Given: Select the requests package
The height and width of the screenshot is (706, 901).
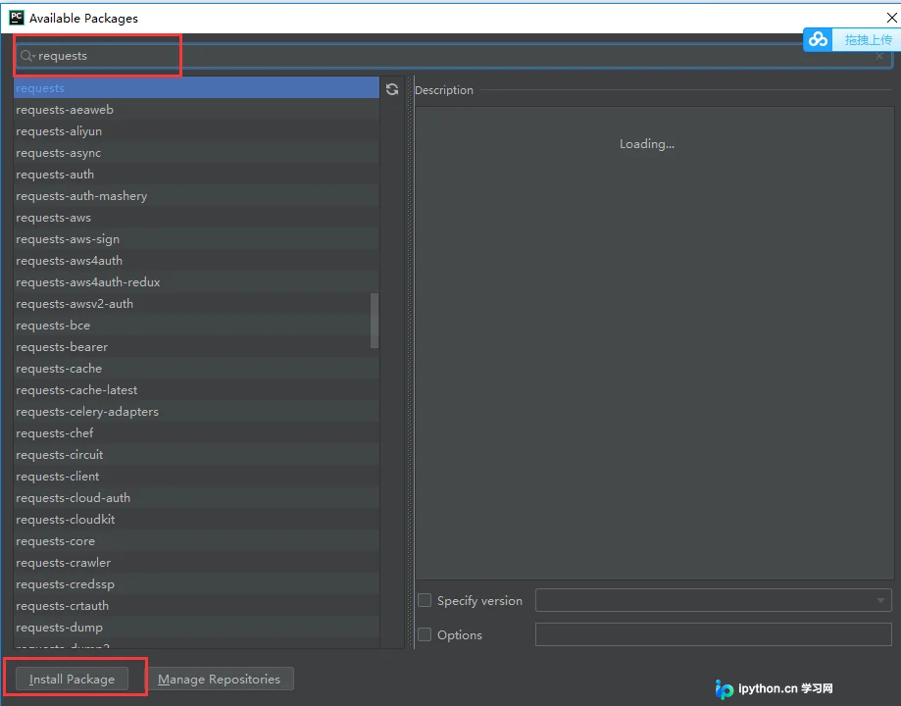Looking at the screenshot, I should point(196,88).
